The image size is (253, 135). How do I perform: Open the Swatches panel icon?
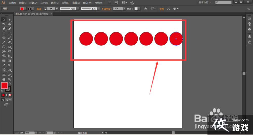click(x=249, y=19)
